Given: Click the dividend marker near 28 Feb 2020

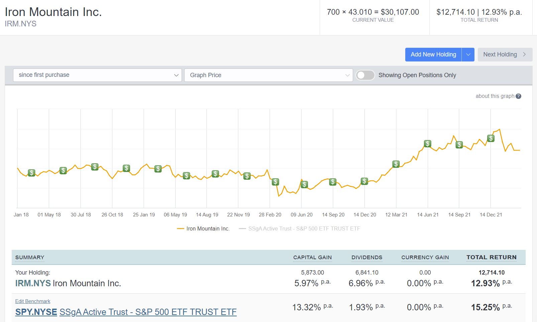Looking at the screenshot, I should pyautogui.click(x=275, y=182).
